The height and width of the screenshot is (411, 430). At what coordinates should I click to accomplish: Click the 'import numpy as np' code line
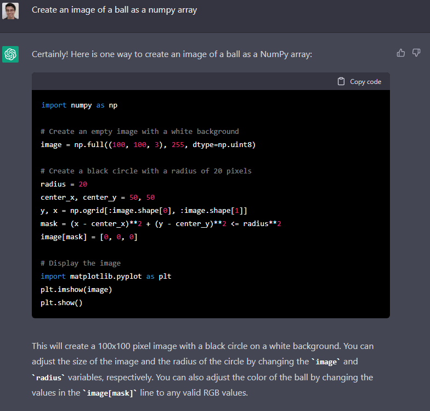[79, 105]
